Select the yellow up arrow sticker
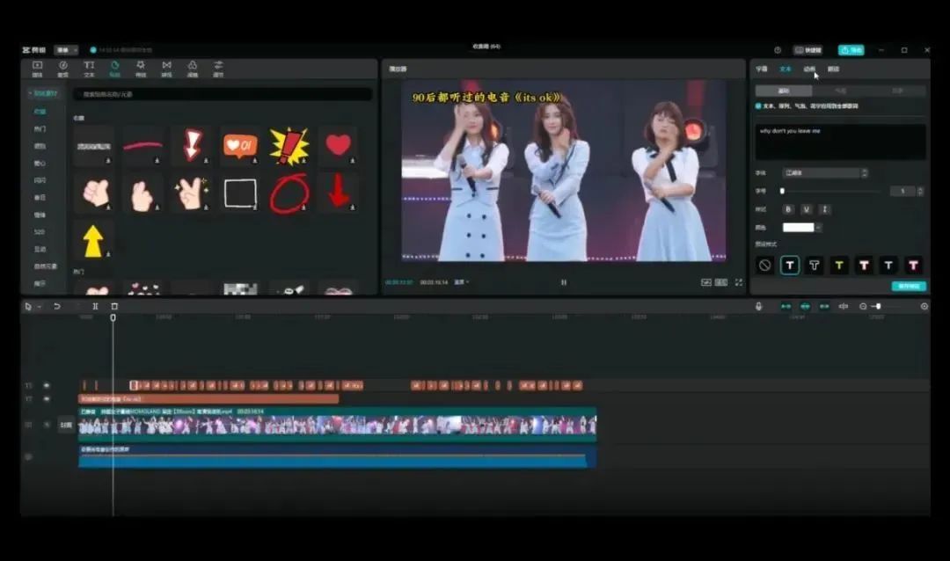The image size is (950, 561). click(94, 241)
